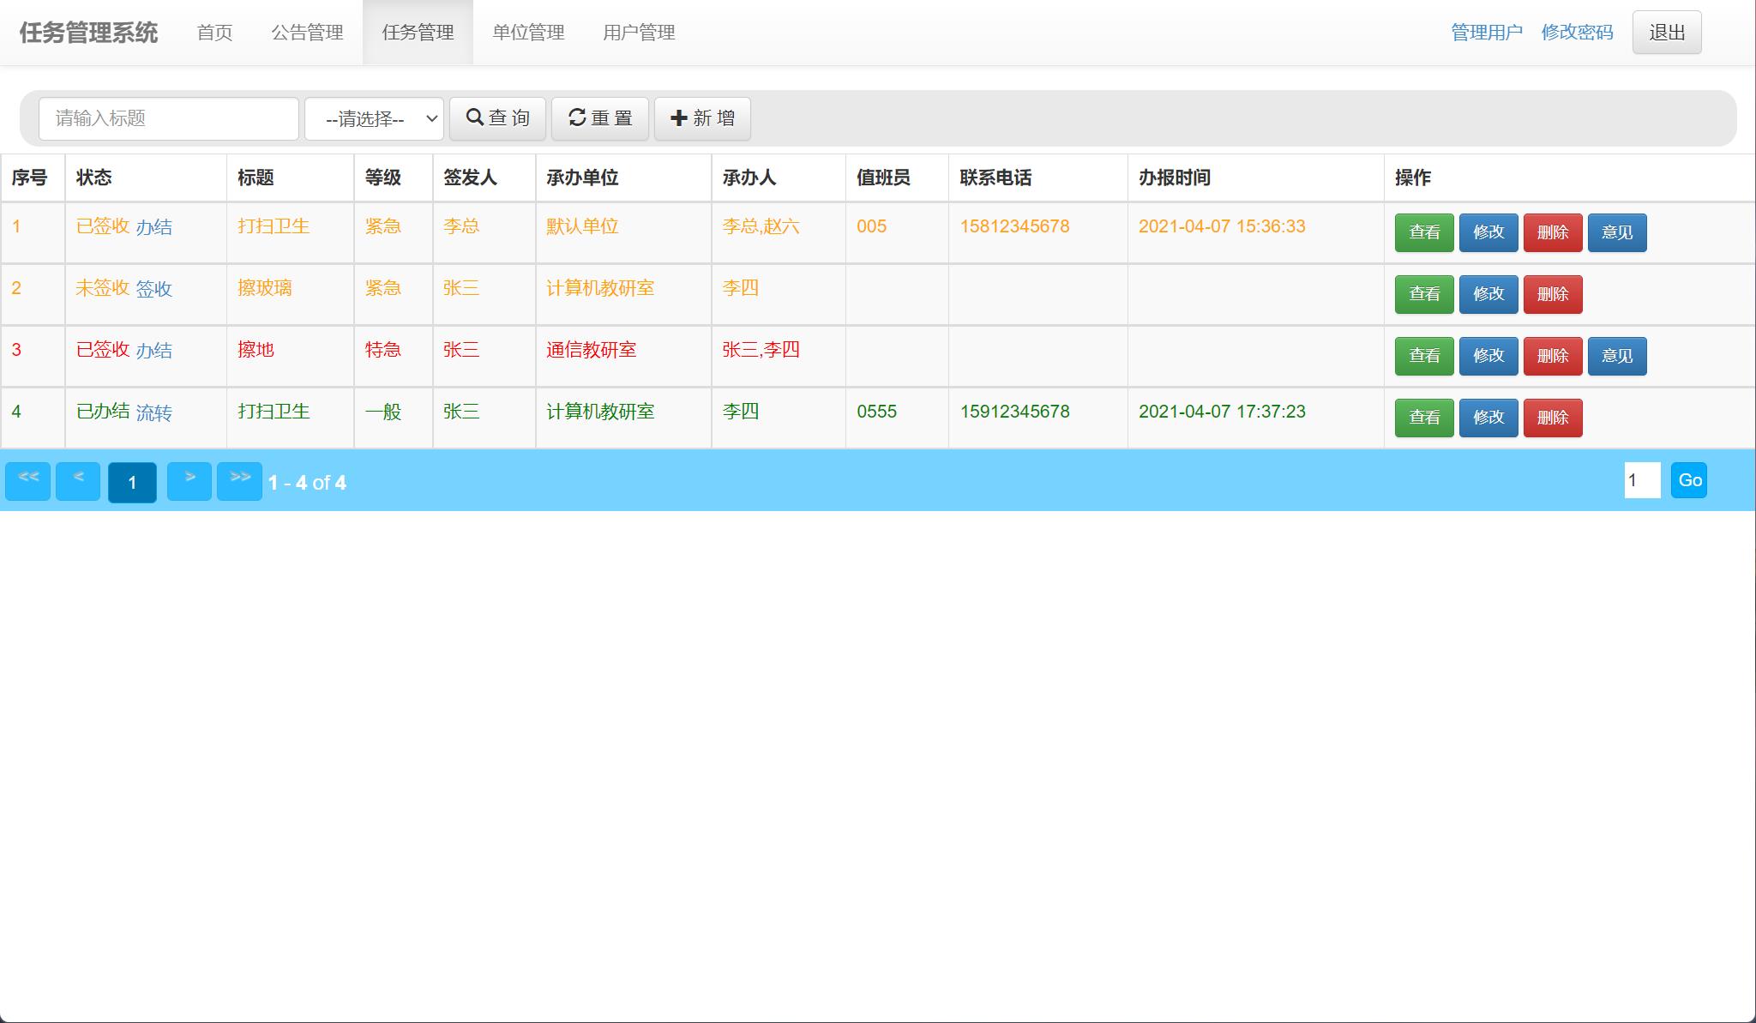1756x1023 pixels.
Task: Open the --请选择-- status dropdown
Action: click(x=372, y=118)
